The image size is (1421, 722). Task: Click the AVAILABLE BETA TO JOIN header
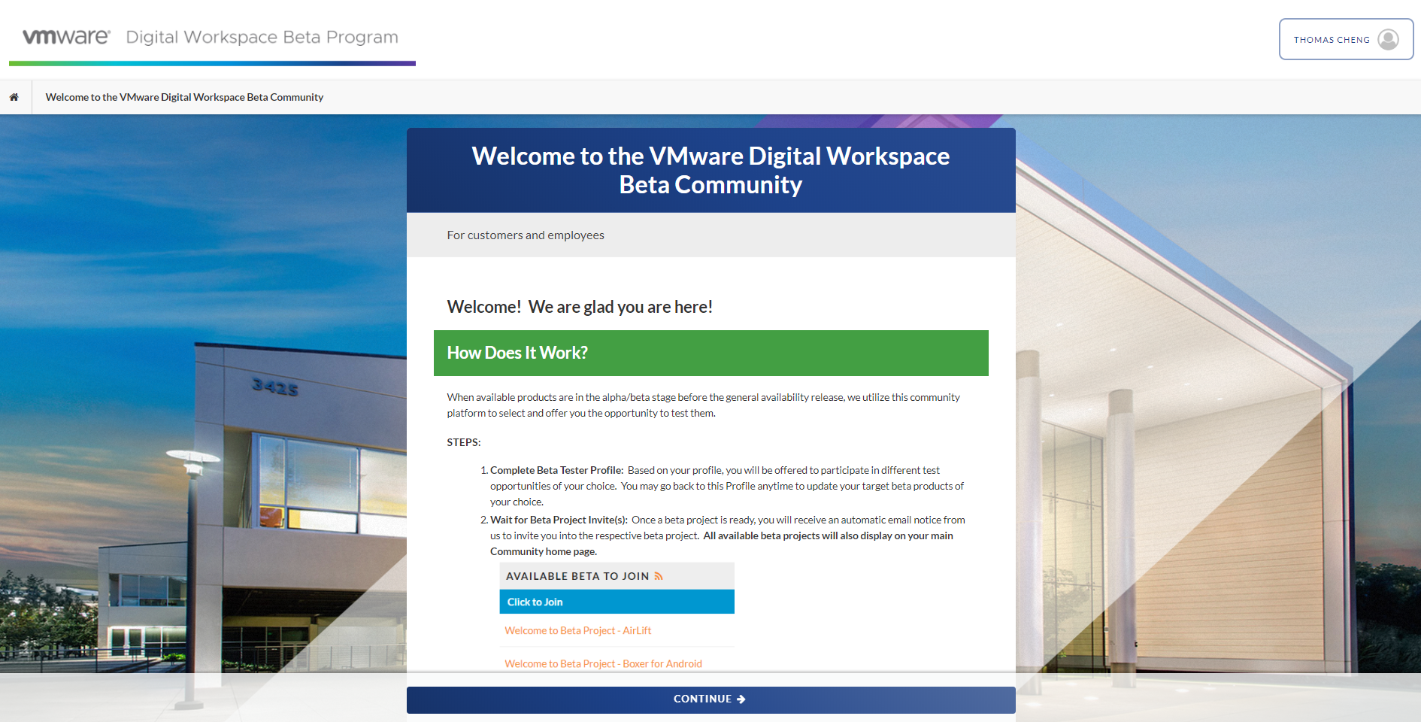[577, 576]
